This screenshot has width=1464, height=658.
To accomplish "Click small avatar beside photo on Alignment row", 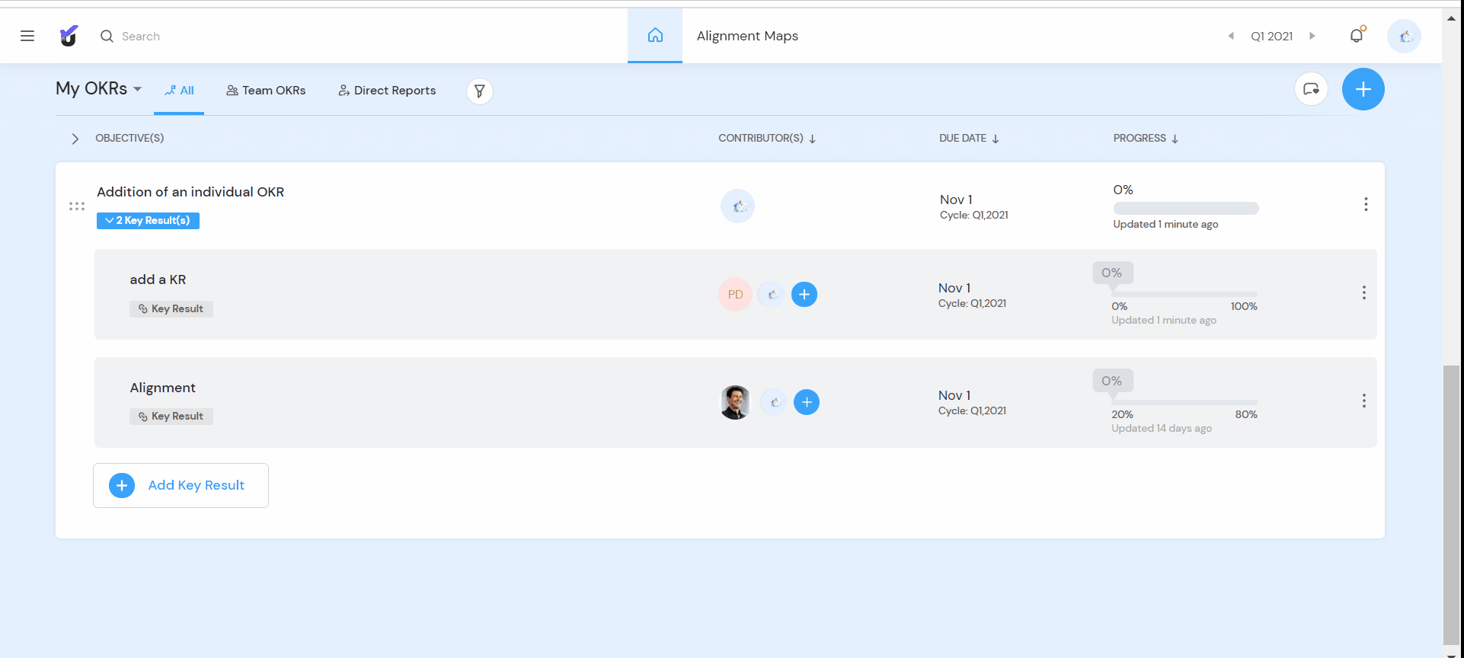I will pyautogui.click(x=774, y=402).
